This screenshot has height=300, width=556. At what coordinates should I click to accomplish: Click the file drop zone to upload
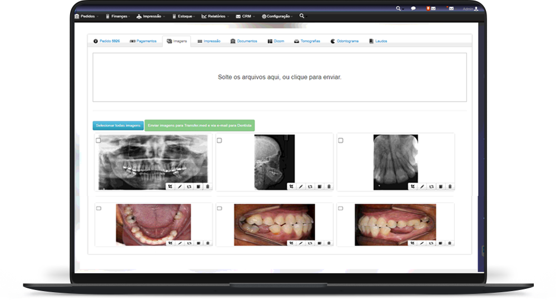point(280,77)
